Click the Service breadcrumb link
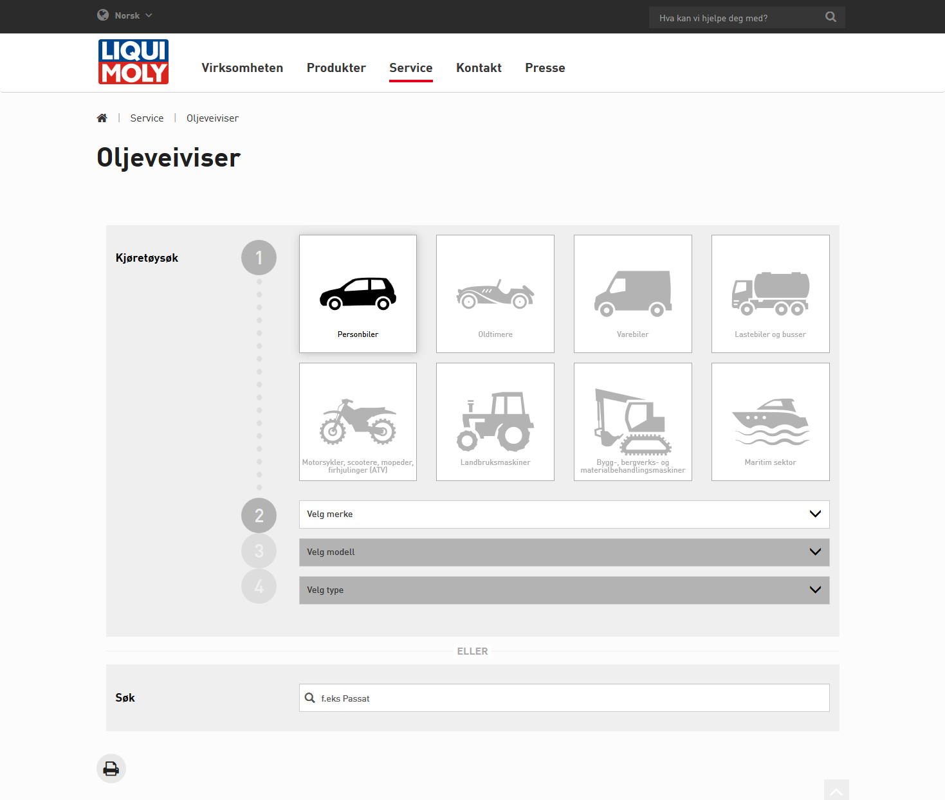The height and width of the screenshot is (800, 945). [147, 118]
